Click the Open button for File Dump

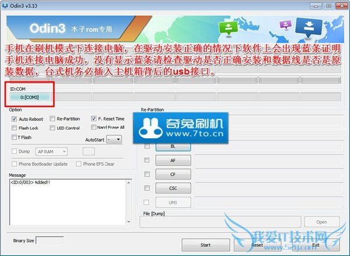point(322,222)
